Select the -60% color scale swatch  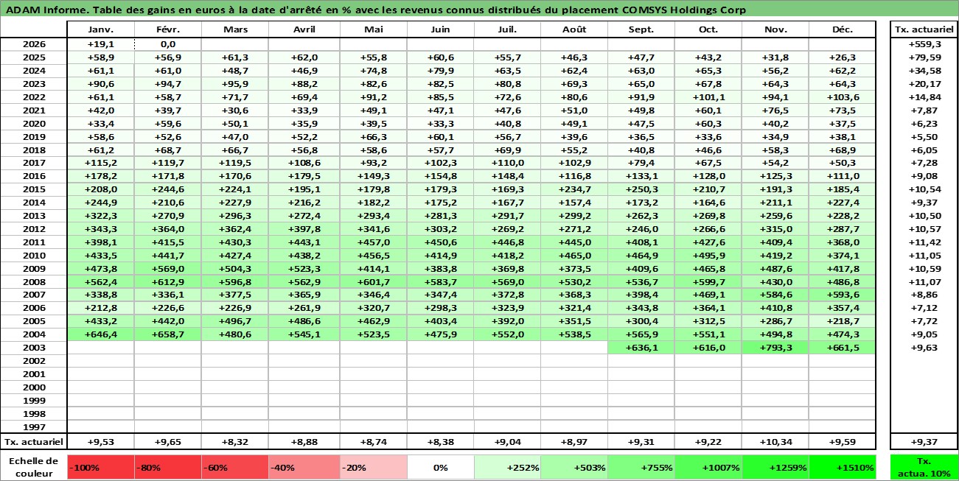click(x=234, y=467)
